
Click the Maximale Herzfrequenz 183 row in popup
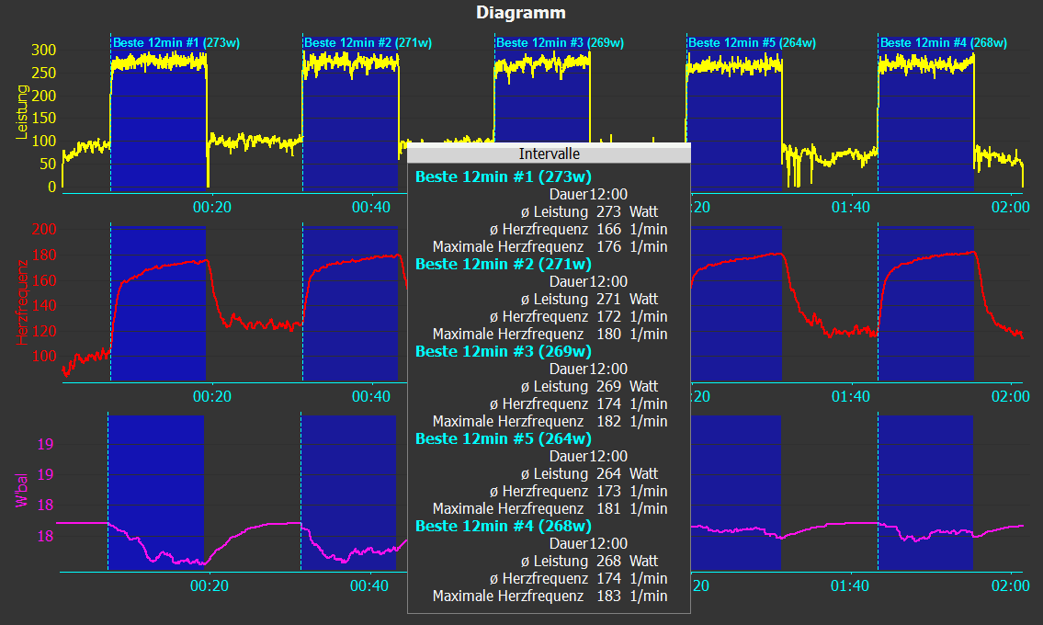click(x=550, y=596)
